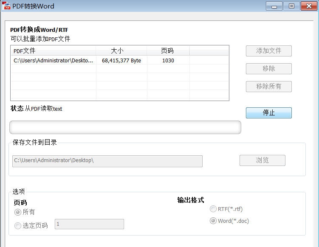Maximize the PDF转换Word window

pos(291,6)
